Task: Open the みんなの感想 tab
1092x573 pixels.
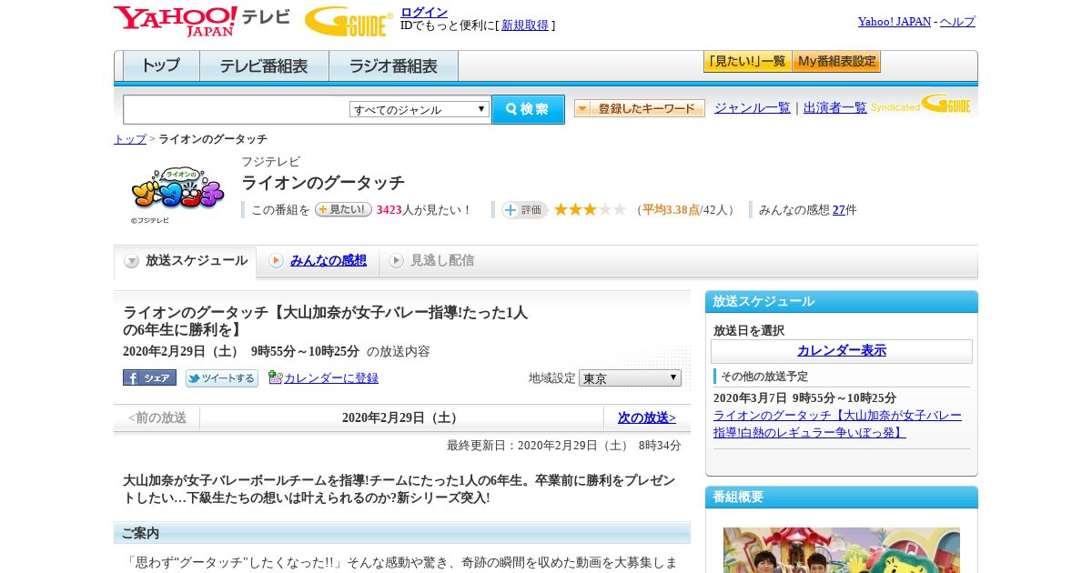Action: coord(328,261)
